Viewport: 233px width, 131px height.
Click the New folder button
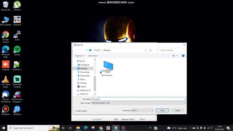coord(93,56)
